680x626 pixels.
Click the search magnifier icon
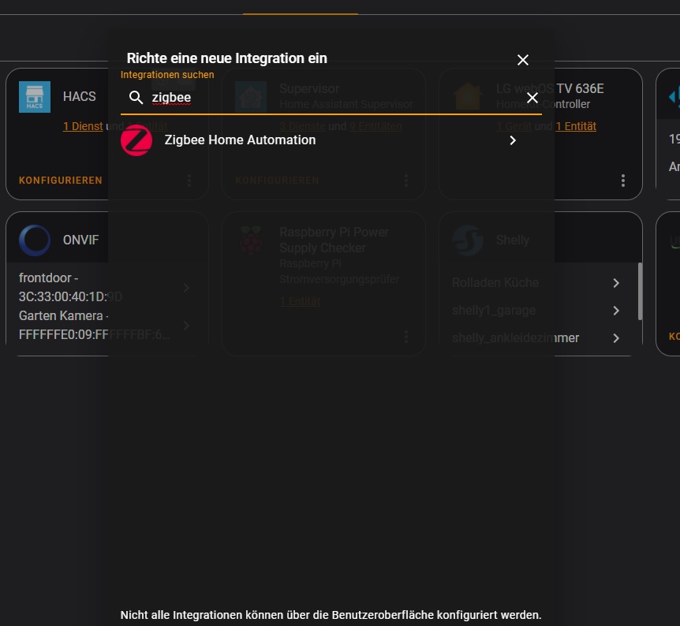136,98
